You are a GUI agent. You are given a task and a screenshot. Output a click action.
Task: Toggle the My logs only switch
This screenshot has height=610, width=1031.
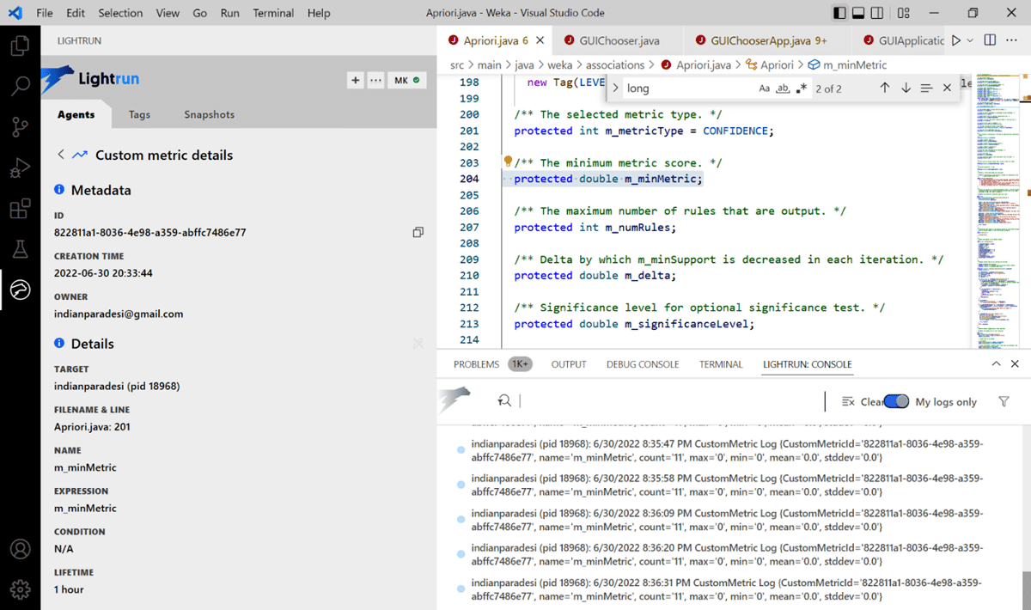point(896,401)
